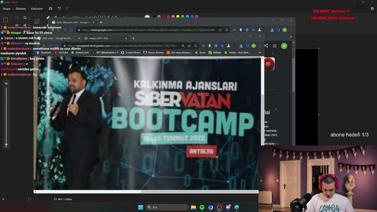Open the extensions puzzle icon in front browser

(x=222, y=46)
